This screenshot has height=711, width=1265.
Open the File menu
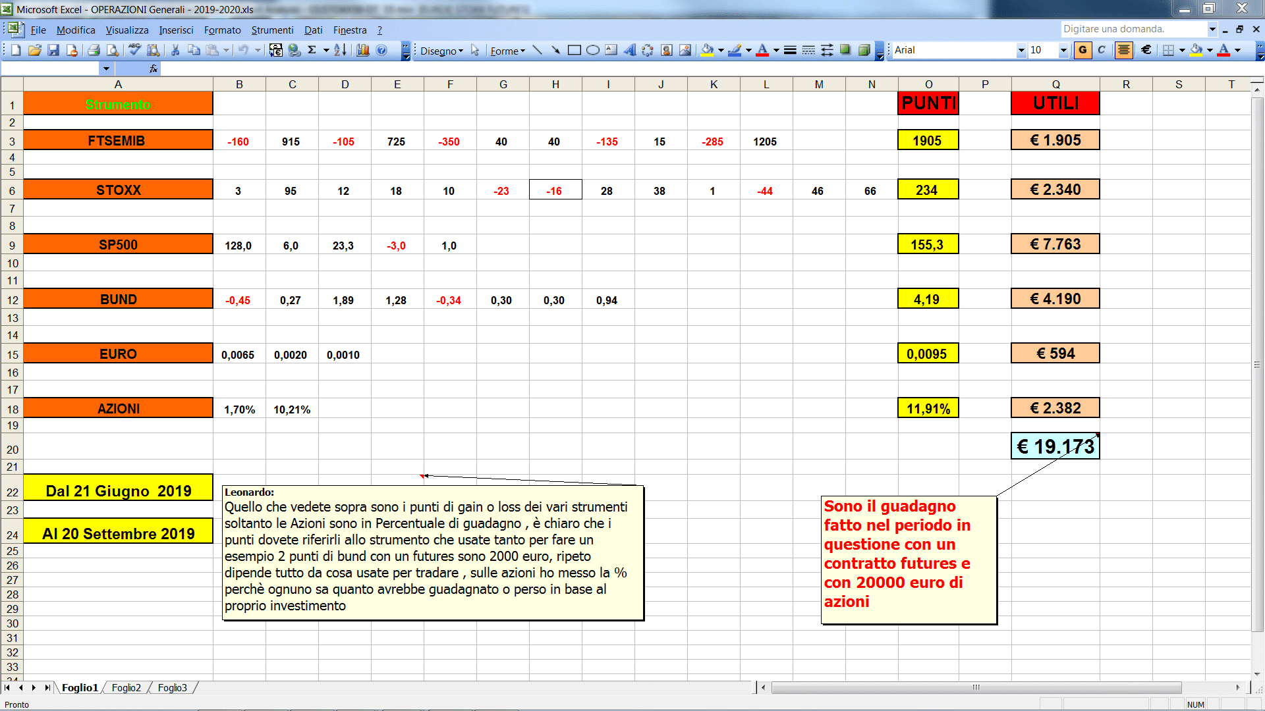38,30
